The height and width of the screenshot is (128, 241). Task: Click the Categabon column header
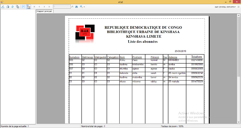pos(113,57)
